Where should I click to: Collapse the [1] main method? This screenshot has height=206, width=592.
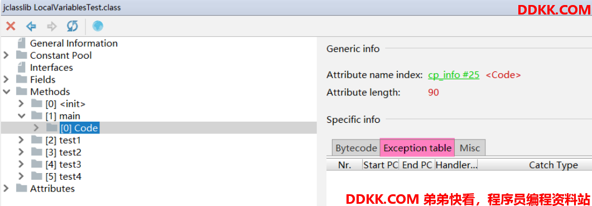[22, 116]
